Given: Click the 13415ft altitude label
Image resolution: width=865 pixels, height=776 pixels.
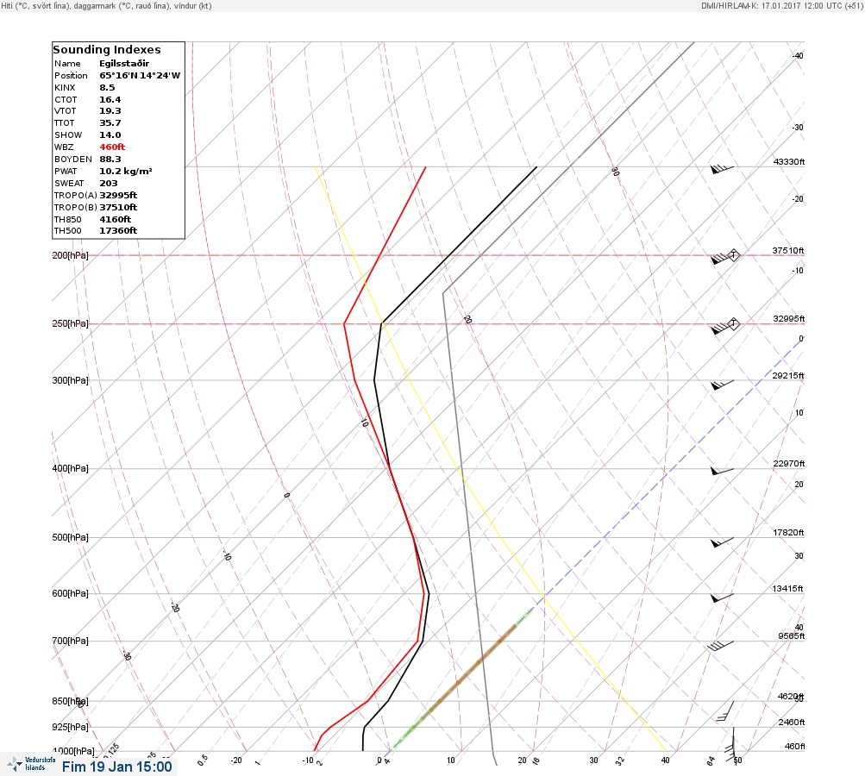Looking at the screenshot, I should pyautogui.click(x=787, y=589).
